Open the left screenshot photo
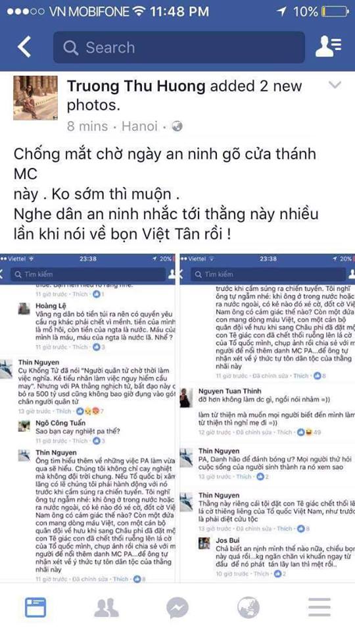The height and width of the screenshot is (632, 355). (89, 418)
